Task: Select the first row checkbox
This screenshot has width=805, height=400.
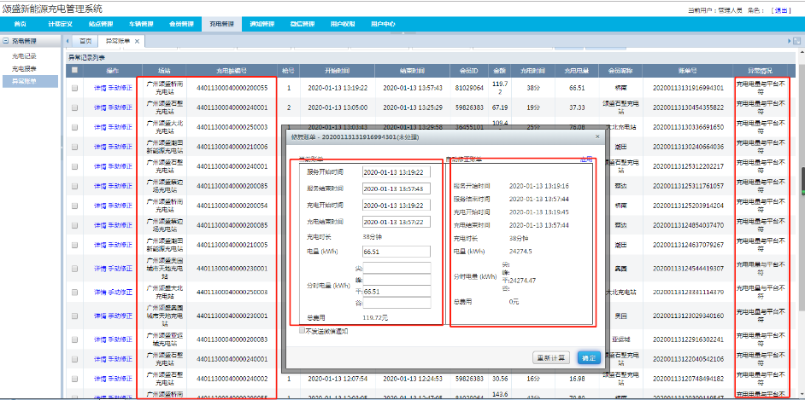Action: tap(75, 87)
